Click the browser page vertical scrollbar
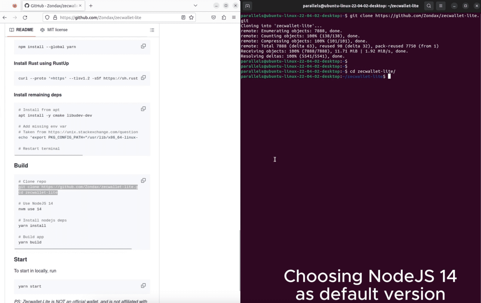The width and height of the screenshot is (481, 303). [x=240, y=260]
